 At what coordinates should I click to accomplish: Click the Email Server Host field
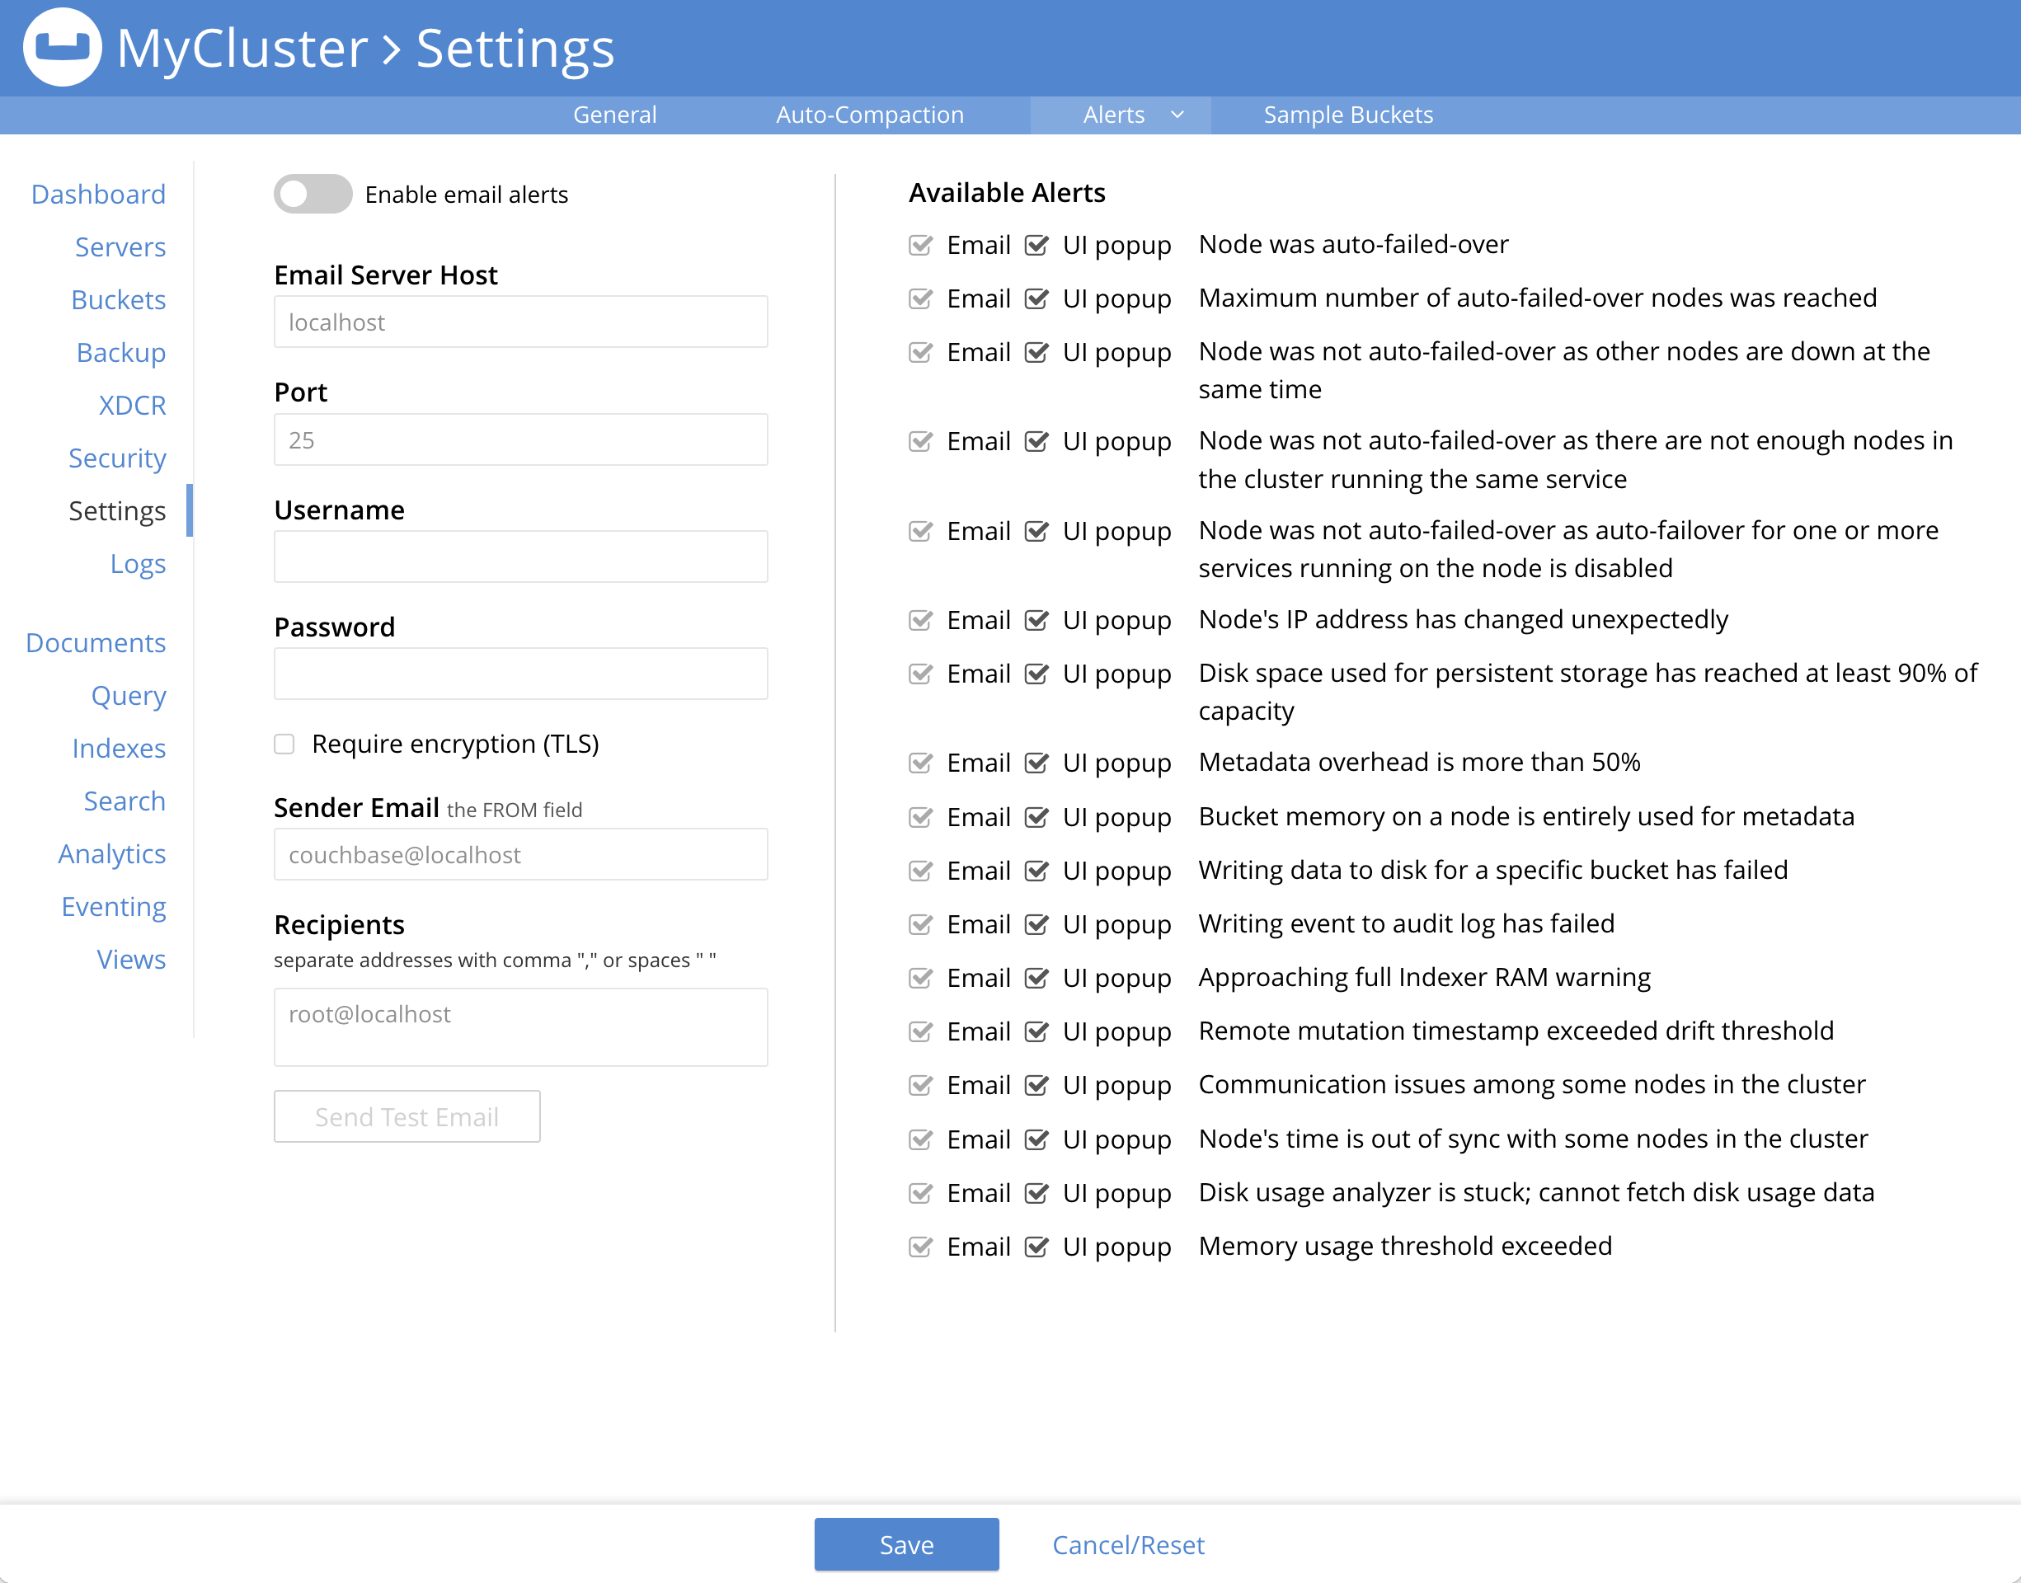point(521,322)
